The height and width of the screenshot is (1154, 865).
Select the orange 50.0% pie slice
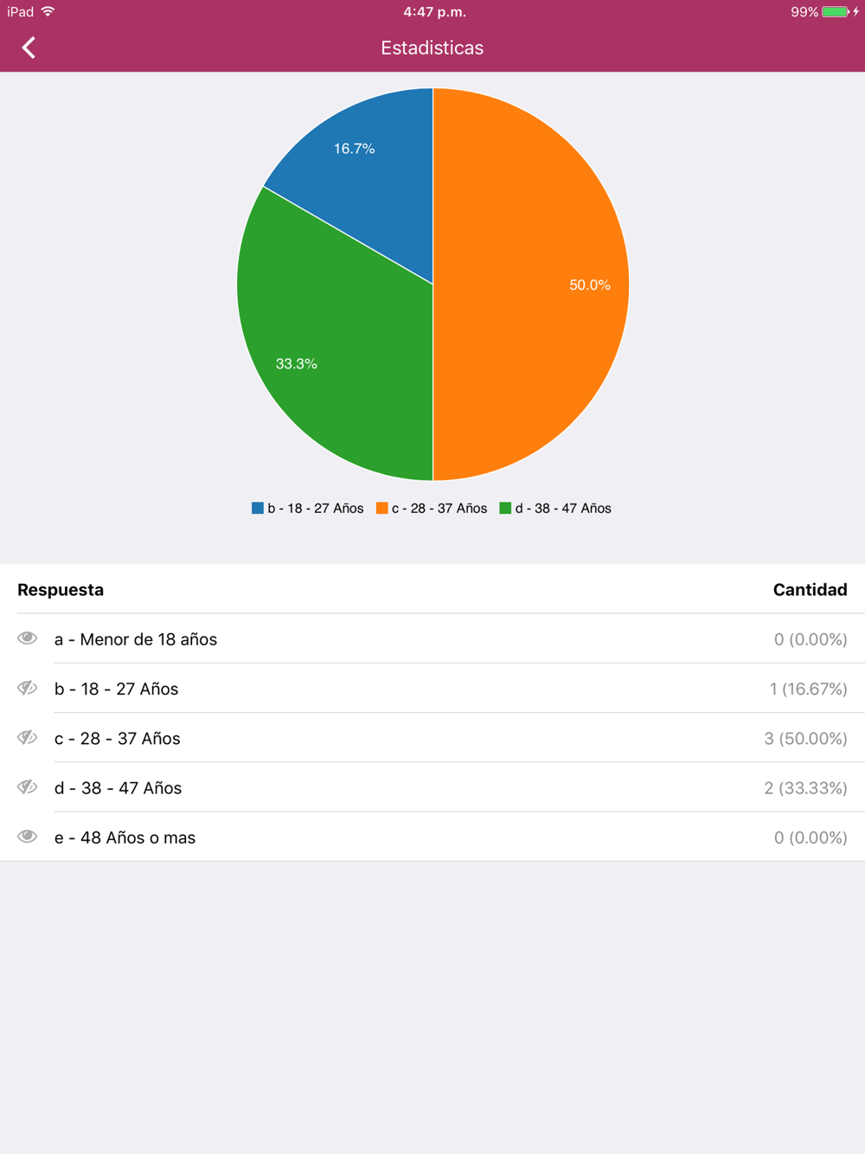(x=536, y=285)
